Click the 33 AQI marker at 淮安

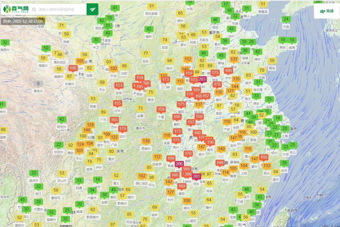256,96
